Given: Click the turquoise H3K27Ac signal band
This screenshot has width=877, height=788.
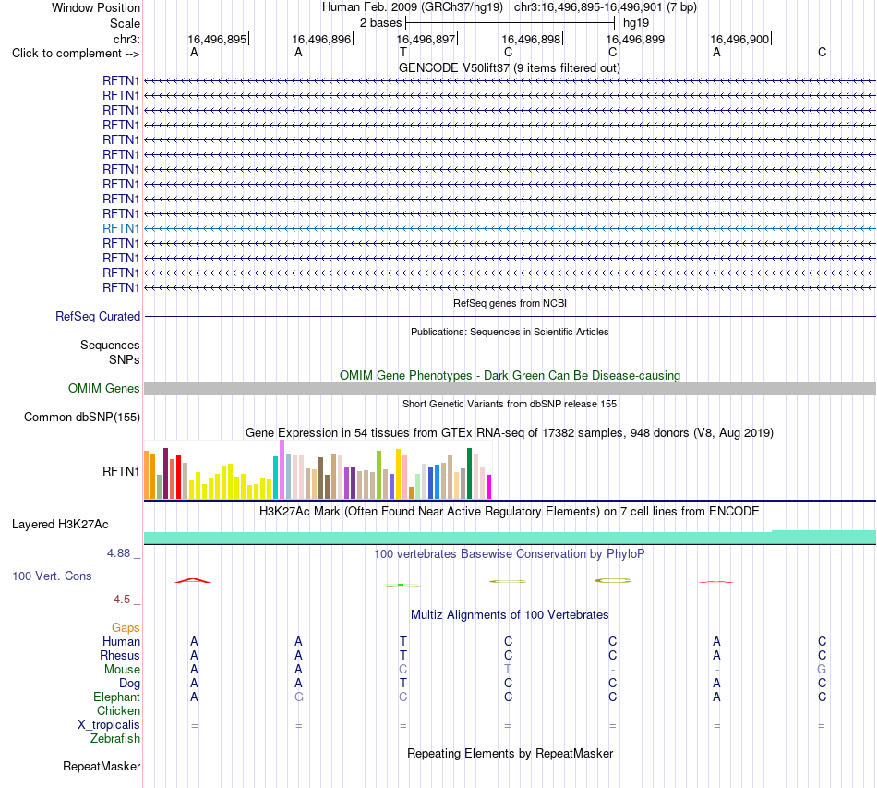Looking at the screenshot, I should click(x=510, y=538).
